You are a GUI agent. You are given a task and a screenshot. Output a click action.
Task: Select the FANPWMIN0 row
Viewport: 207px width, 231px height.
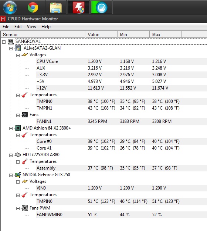click(x=121, y=215)
